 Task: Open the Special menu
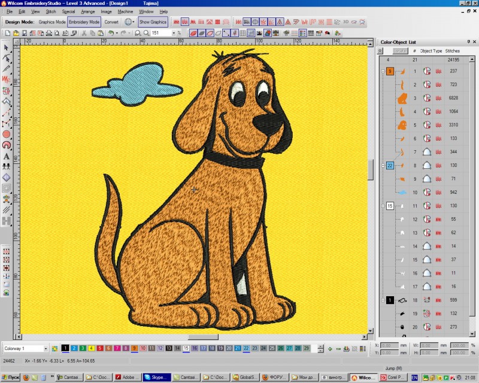[x=68, y=11]
